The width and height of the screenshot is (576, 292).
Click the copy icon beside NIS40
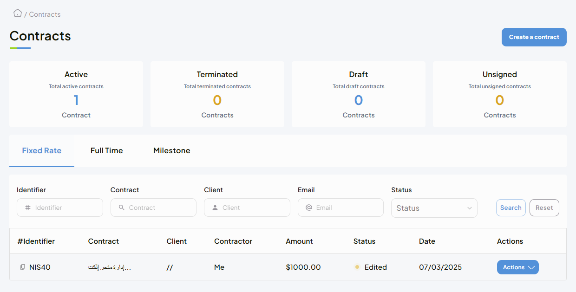(x=22, y=267)
